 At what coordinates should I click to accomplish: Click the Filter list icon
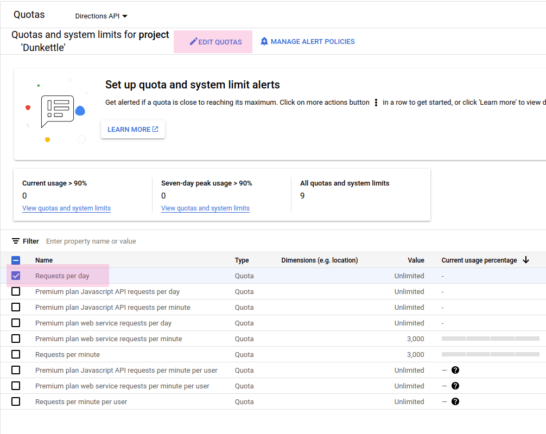(x=16, y=241)
